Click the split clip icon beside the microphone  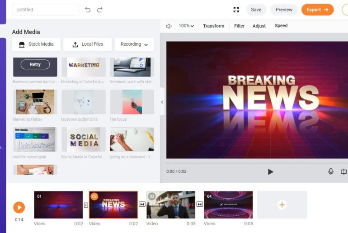point(343,171)
